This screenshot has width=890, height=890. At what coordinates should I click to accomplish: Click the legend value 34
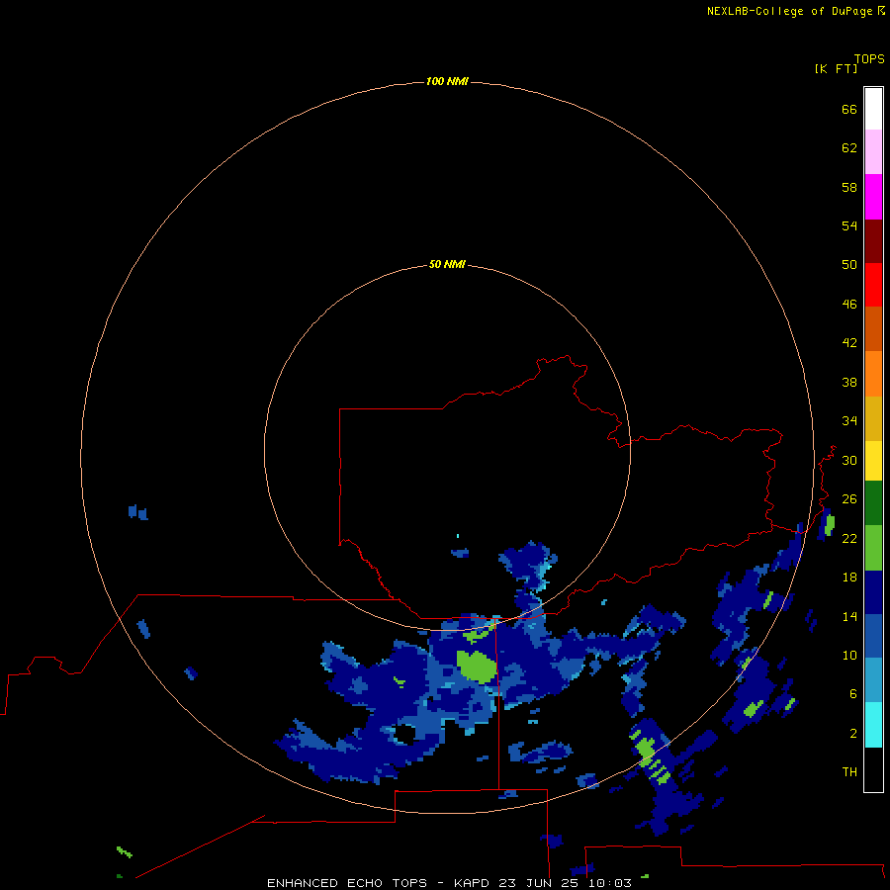849,420
